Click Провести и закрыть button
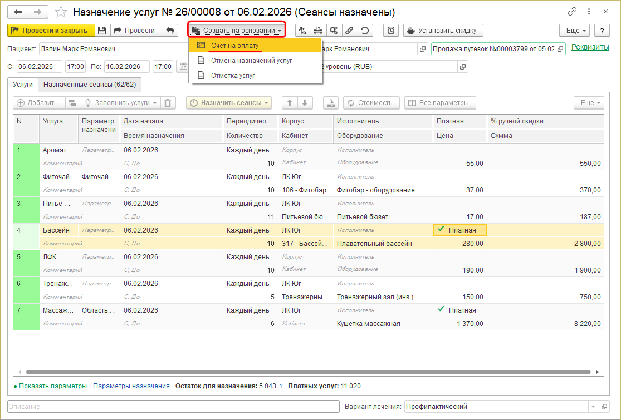The height and width of the screenshot is (420, 621). pos(49,31)
